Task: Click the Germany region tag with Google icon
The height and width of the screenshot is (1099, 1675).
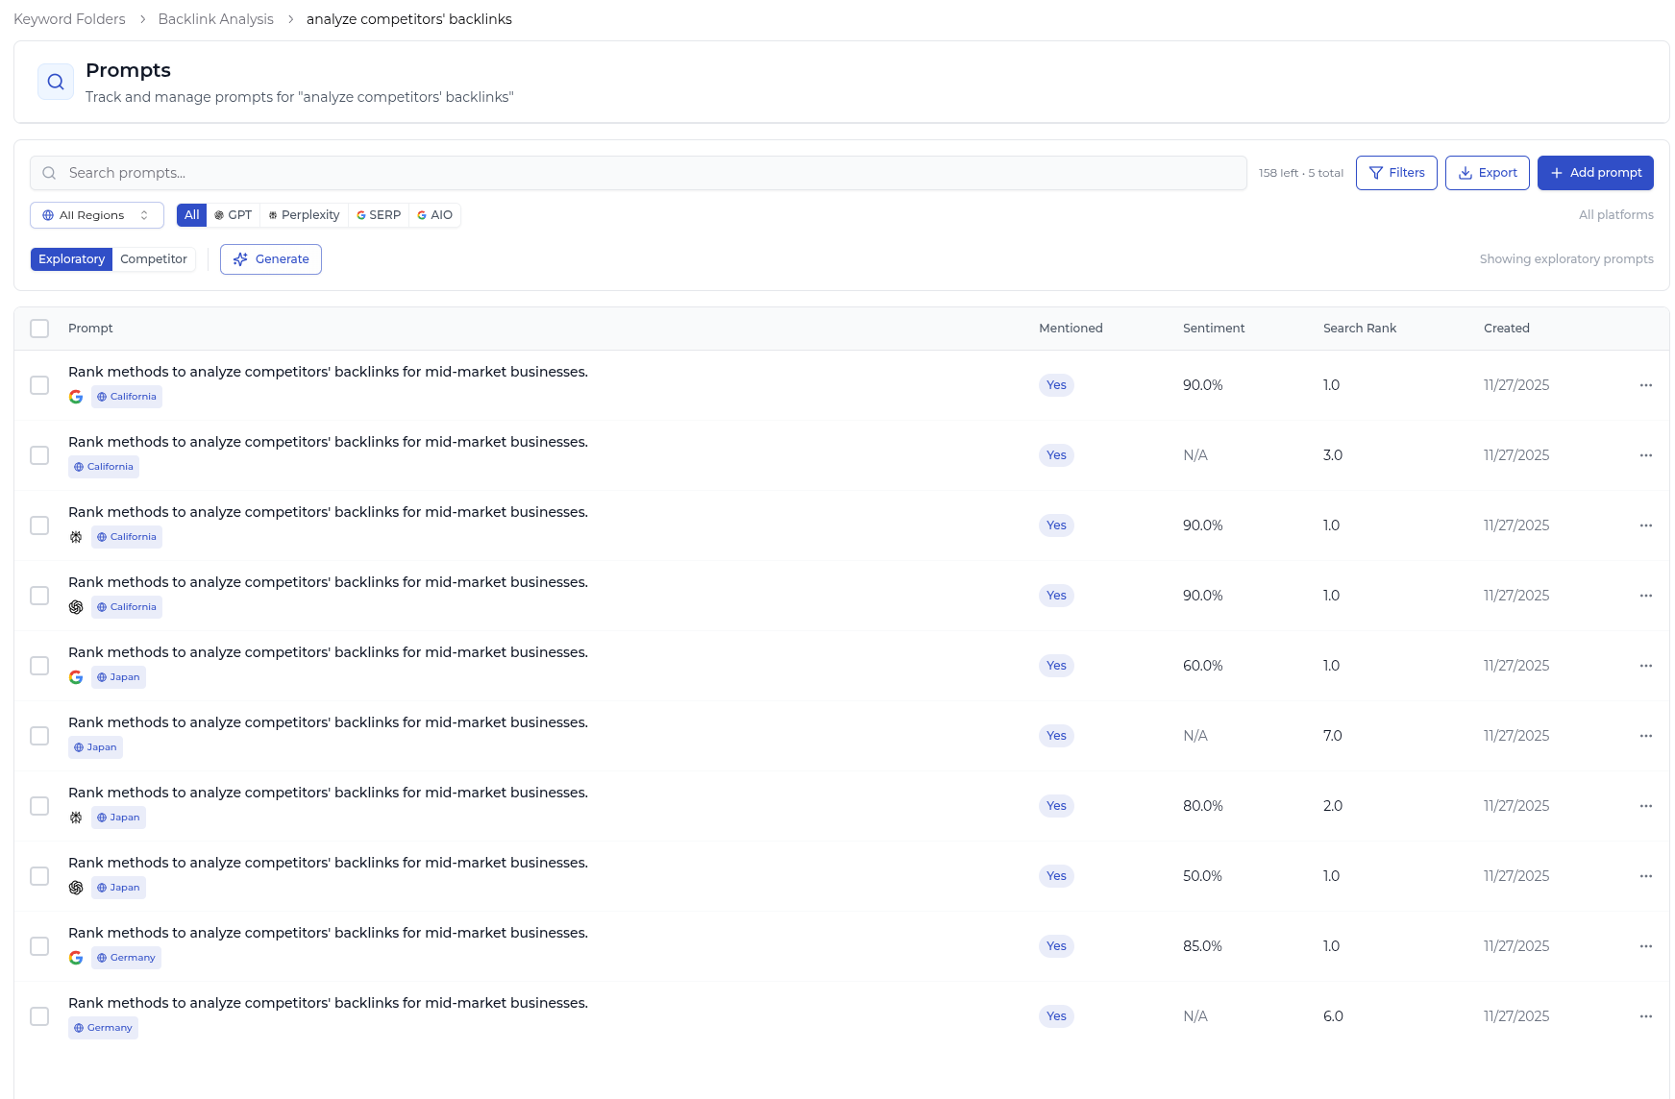Action: 126,958
